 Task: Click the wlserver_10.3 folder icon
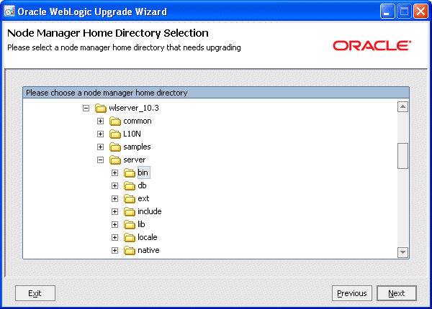tap(101, 108)
